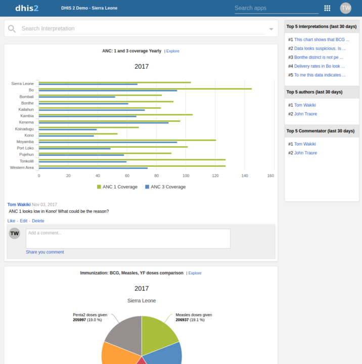Viewport: 362px width, 364px height.
Task: Click the ANC: 1 and 3 coverage Yearly title
Action: tap(131, 51)
